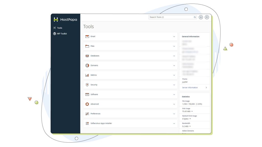The image size is (262, 147).
Task: Open the notifications bell icon
Action: [201, 17]
